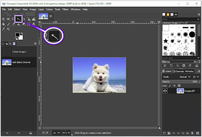Open the brushes dock configuration menu
This screenshot has height=137, width=202.
[x=199, y=15]
